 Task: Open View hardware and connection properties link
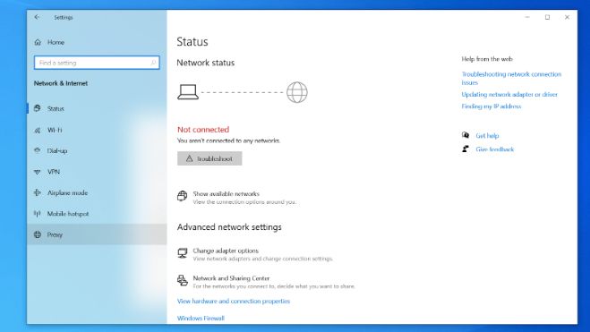coord(234,302)
